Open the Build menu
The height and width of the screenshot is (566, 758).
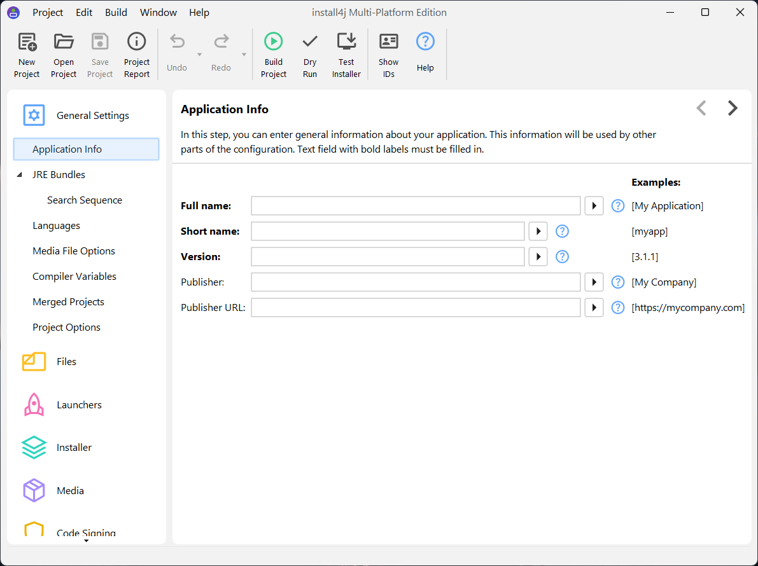point(116,13)
